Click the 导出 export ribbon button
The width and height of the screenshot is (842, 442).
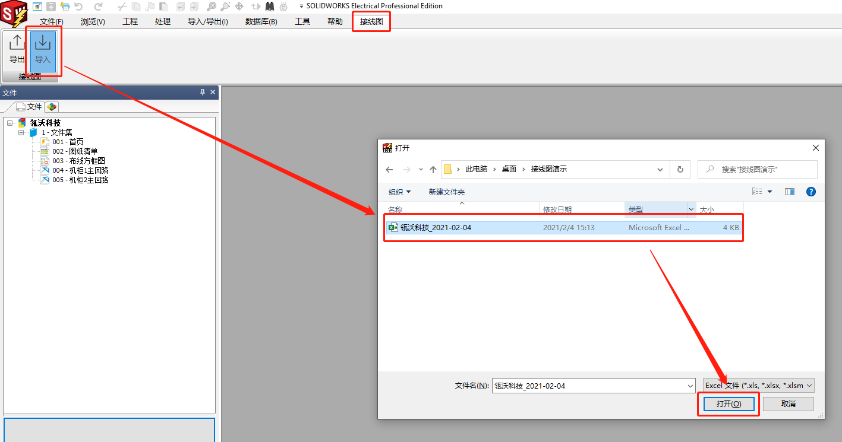17,50
